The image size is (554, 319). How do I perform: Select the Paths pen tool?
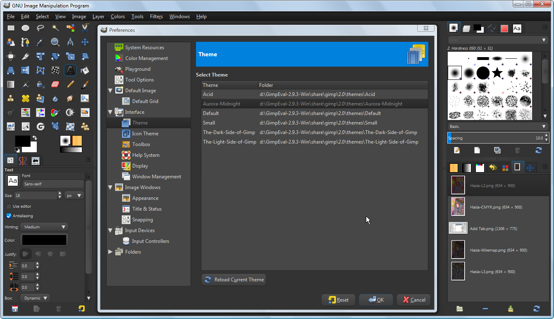click(26, 42)
